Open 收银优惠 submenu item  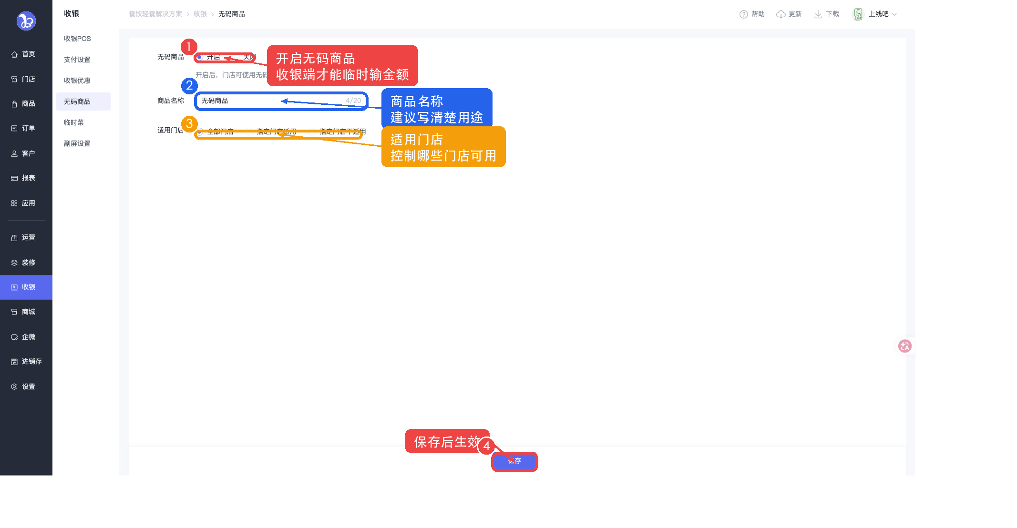[77, 81]
